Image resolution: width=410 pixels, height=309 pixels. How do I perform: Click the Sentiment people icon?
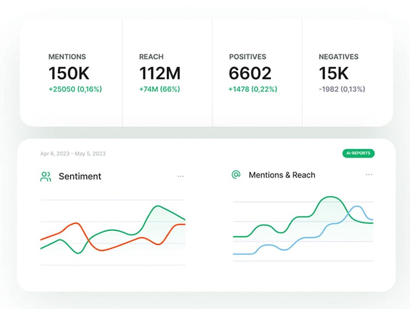(45, 177)
